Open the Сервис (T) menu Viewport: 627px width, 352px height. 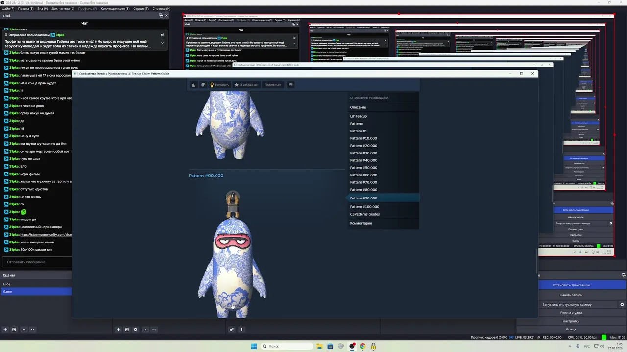point(141,9)
